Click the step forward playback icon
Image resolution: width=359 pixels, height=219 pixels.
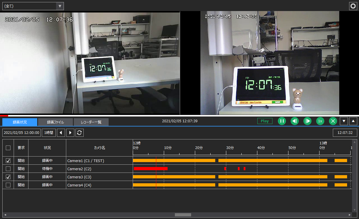pos(307,121)
